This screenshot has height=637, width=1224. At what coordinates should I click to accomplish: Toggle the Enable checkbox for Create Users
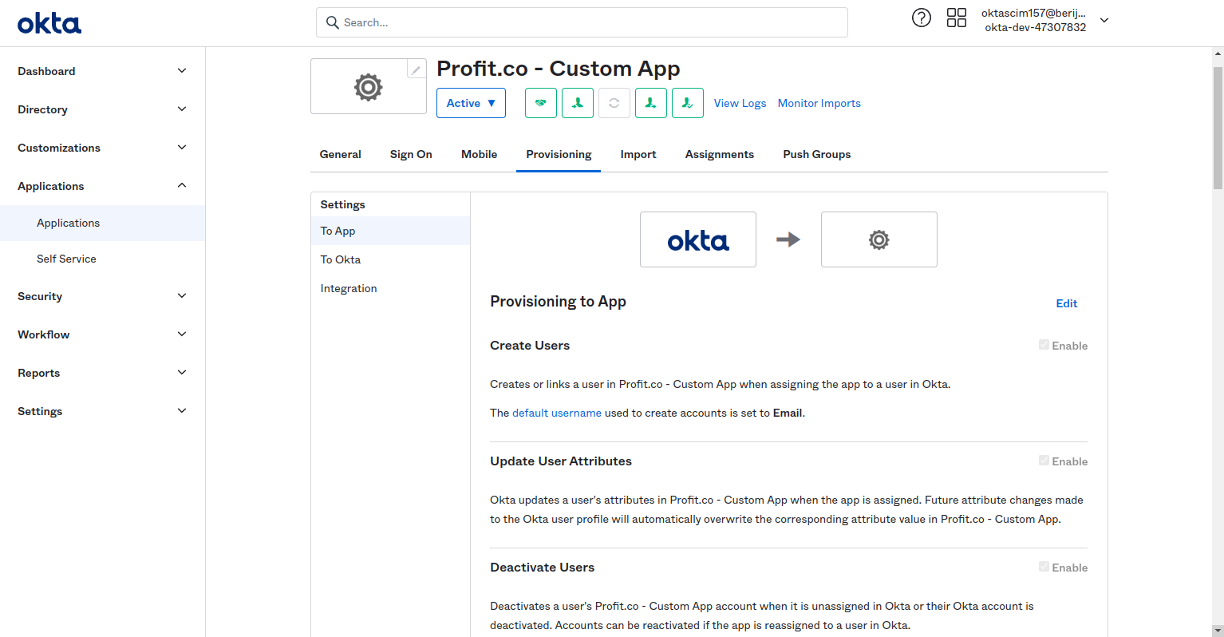(1044, 344)
